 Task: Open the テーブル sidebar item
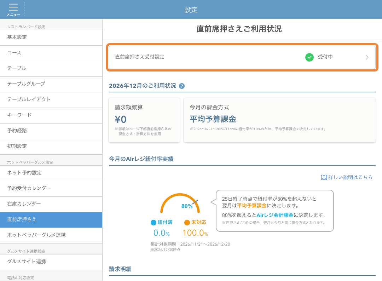[x=51, y=69]
